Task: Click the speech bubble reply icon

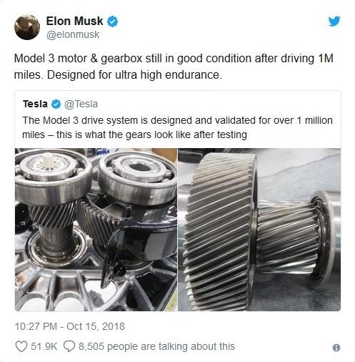Action: click(x=69, y=346)
